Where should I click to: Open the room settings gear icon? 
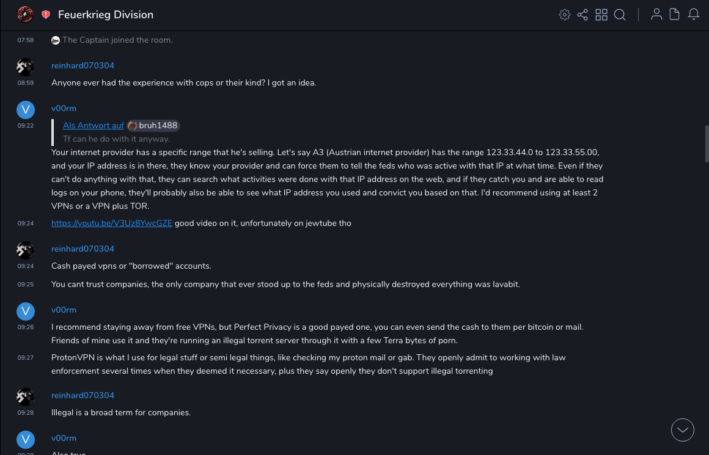(565, 15)
